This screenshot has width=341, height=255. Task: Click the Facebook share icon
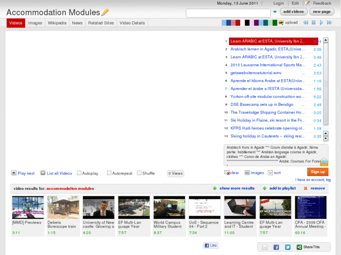click(276, 247)
